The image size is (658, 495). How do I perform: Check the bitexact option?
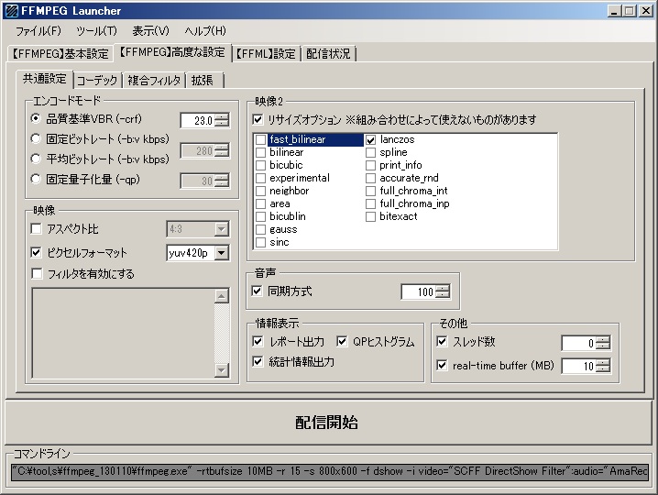[x=370, y=216]
